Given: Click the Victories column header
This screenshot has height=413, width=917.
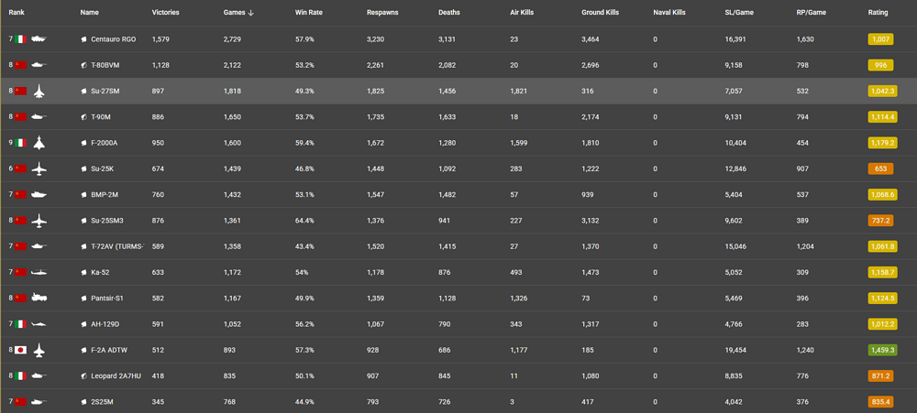Looking at the screenshot, I should tap(166, 13).
